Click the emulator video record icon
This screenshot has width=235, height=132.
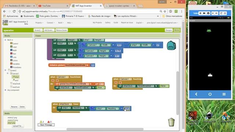click(x=204, y=13)
